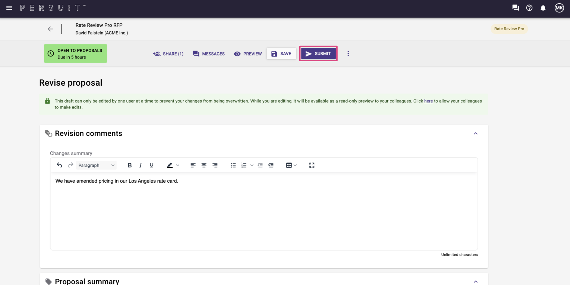The height and width of the screenshot is (285, 570).
Task: Click Share (1) button
Action: [x=168, y=54]
